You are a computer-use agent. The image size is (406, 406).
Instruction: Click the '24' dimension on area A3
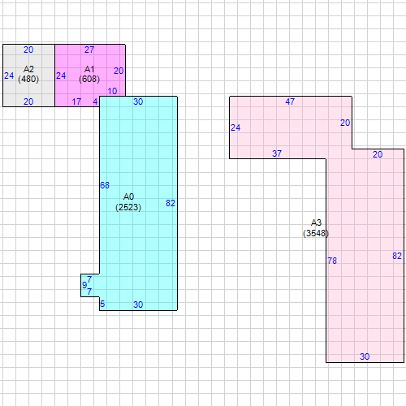click(x=235, y=127)
